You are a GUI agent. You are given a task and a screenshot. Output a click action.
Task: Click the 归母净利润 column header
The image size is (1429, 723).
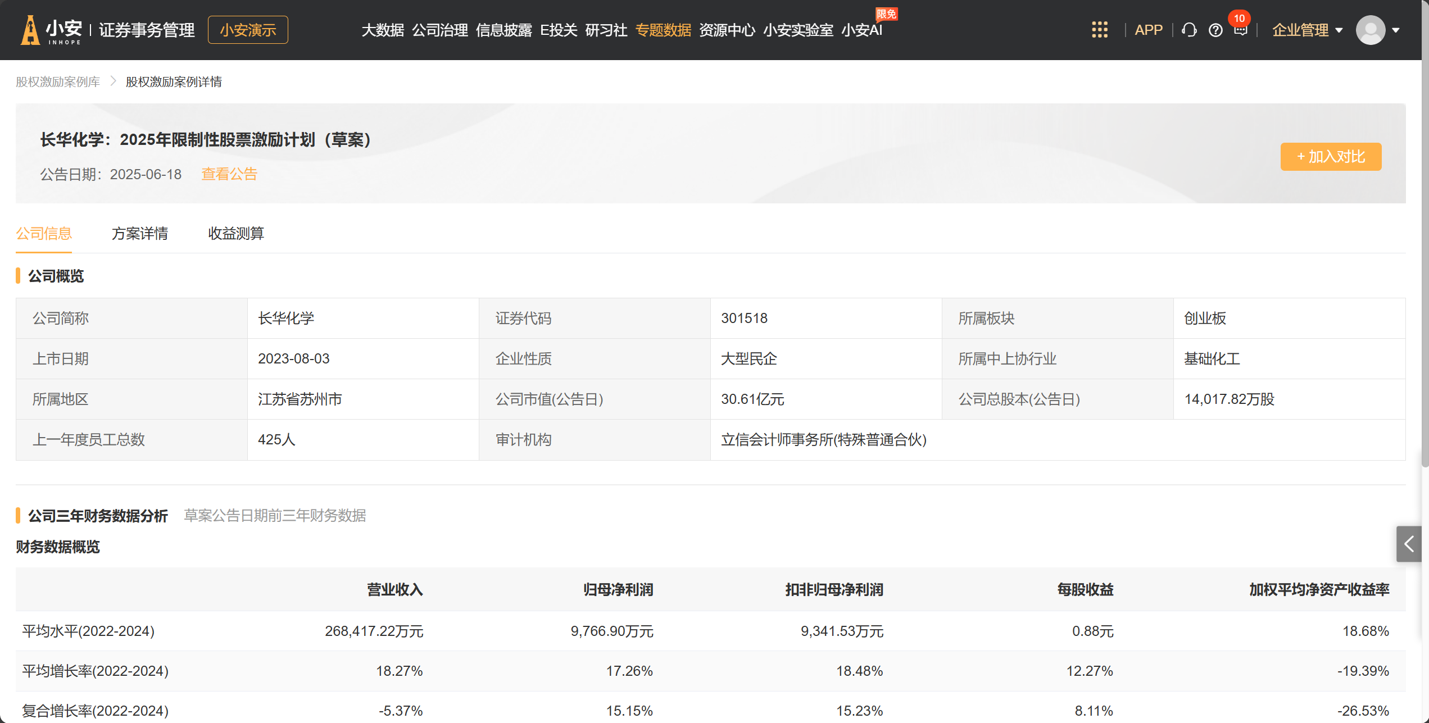click(618, 589)
